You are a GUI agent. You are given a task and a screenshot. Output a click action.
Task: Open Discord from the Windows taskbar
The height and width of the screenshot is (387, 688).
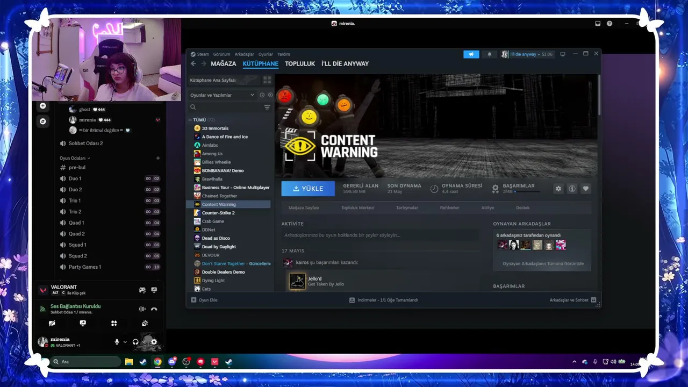point(172,362)
